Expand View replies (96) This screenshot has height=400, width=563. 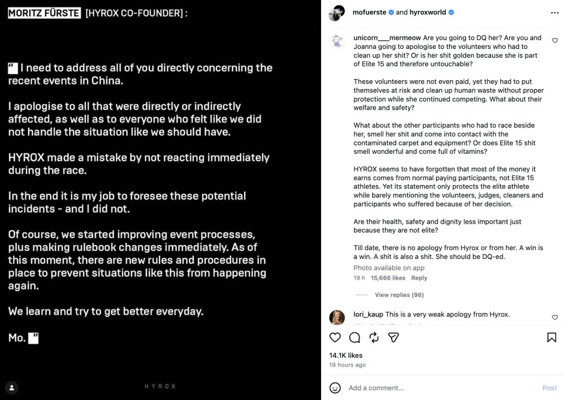coord(399,295)
